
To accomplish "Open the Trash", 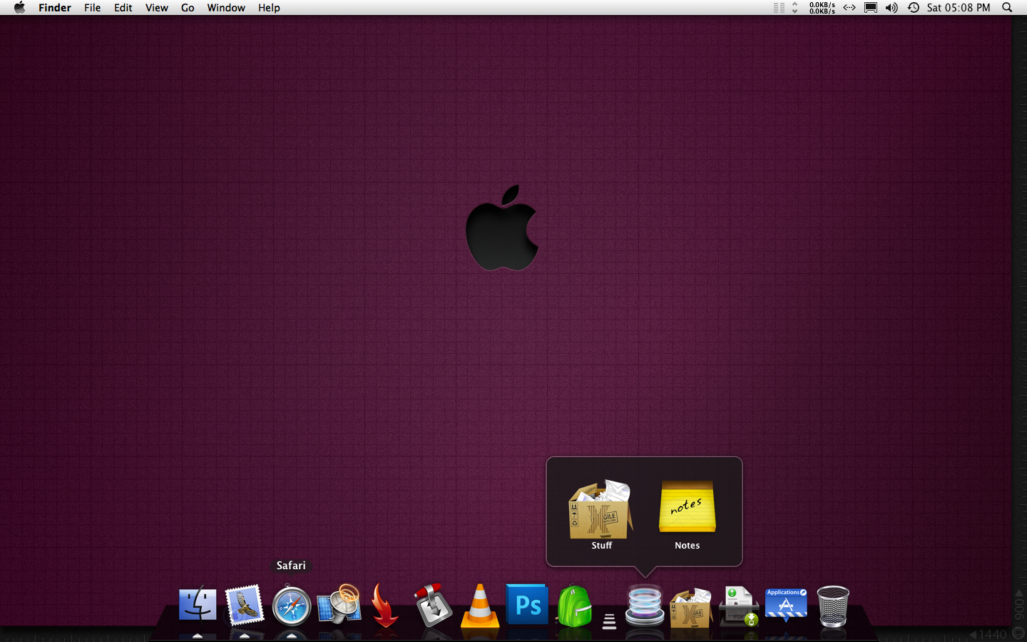I will [x=833, y=606].
